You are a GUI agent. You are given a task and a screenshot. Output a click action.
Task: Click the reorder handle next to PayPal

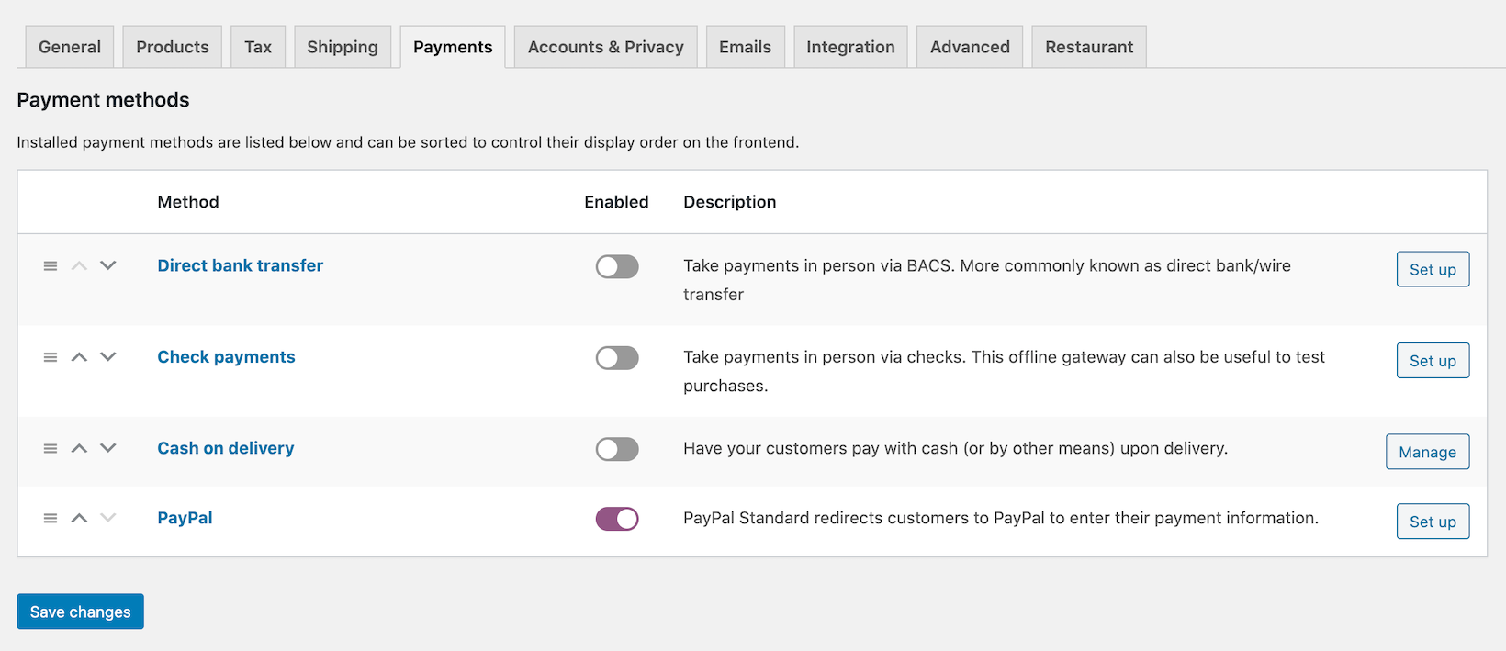[51, 518]
